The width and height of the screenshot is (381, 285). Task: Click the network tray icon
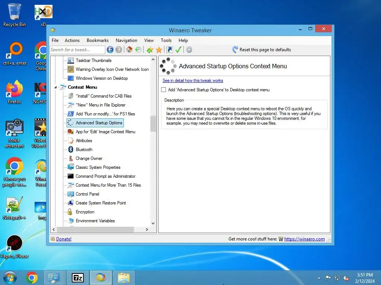[x=337, y=278]
